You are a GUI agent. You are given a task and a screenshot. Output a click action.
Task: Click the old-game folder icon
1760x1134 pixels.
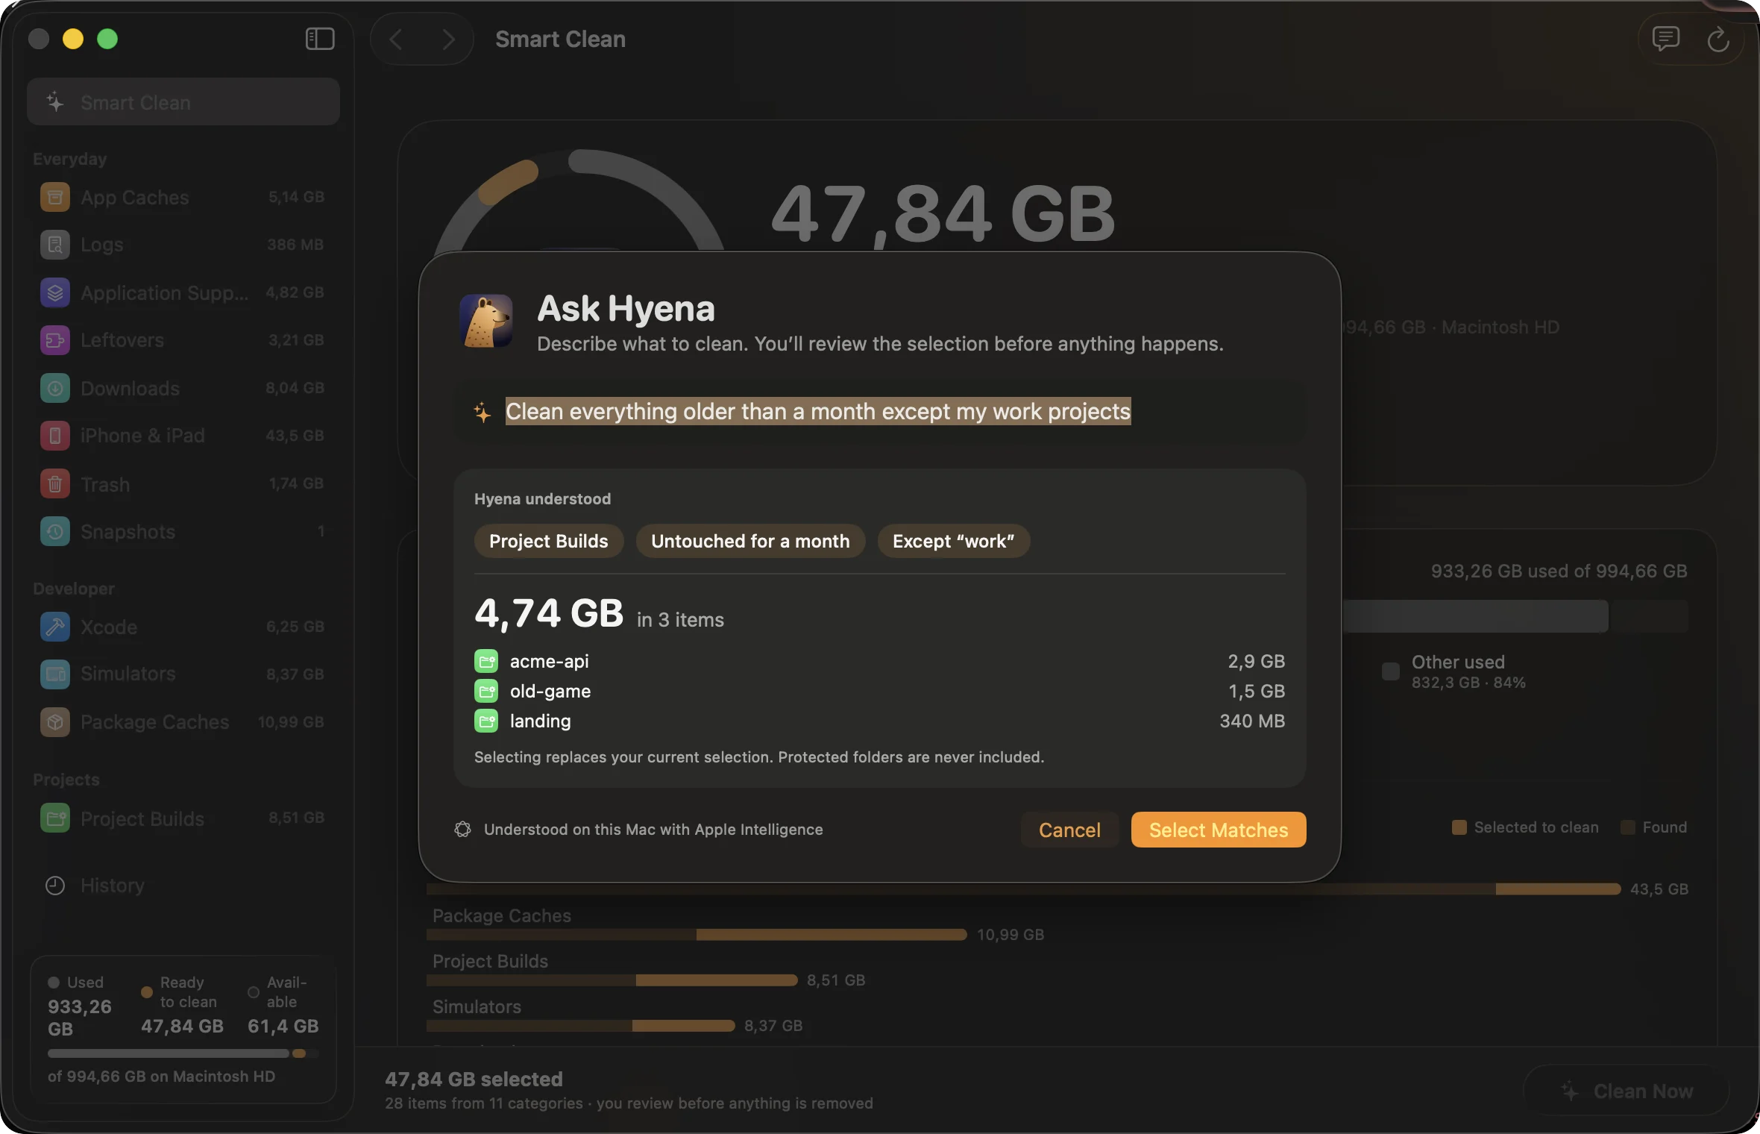(486, 691)
